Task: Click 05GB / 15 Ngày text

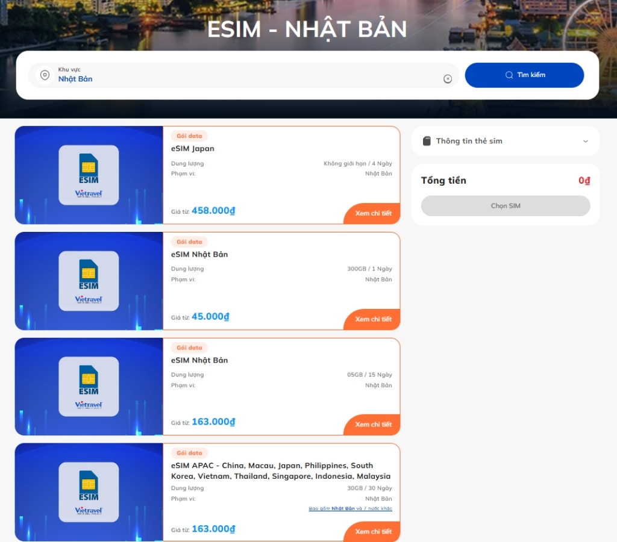Action: coord(369,375)
